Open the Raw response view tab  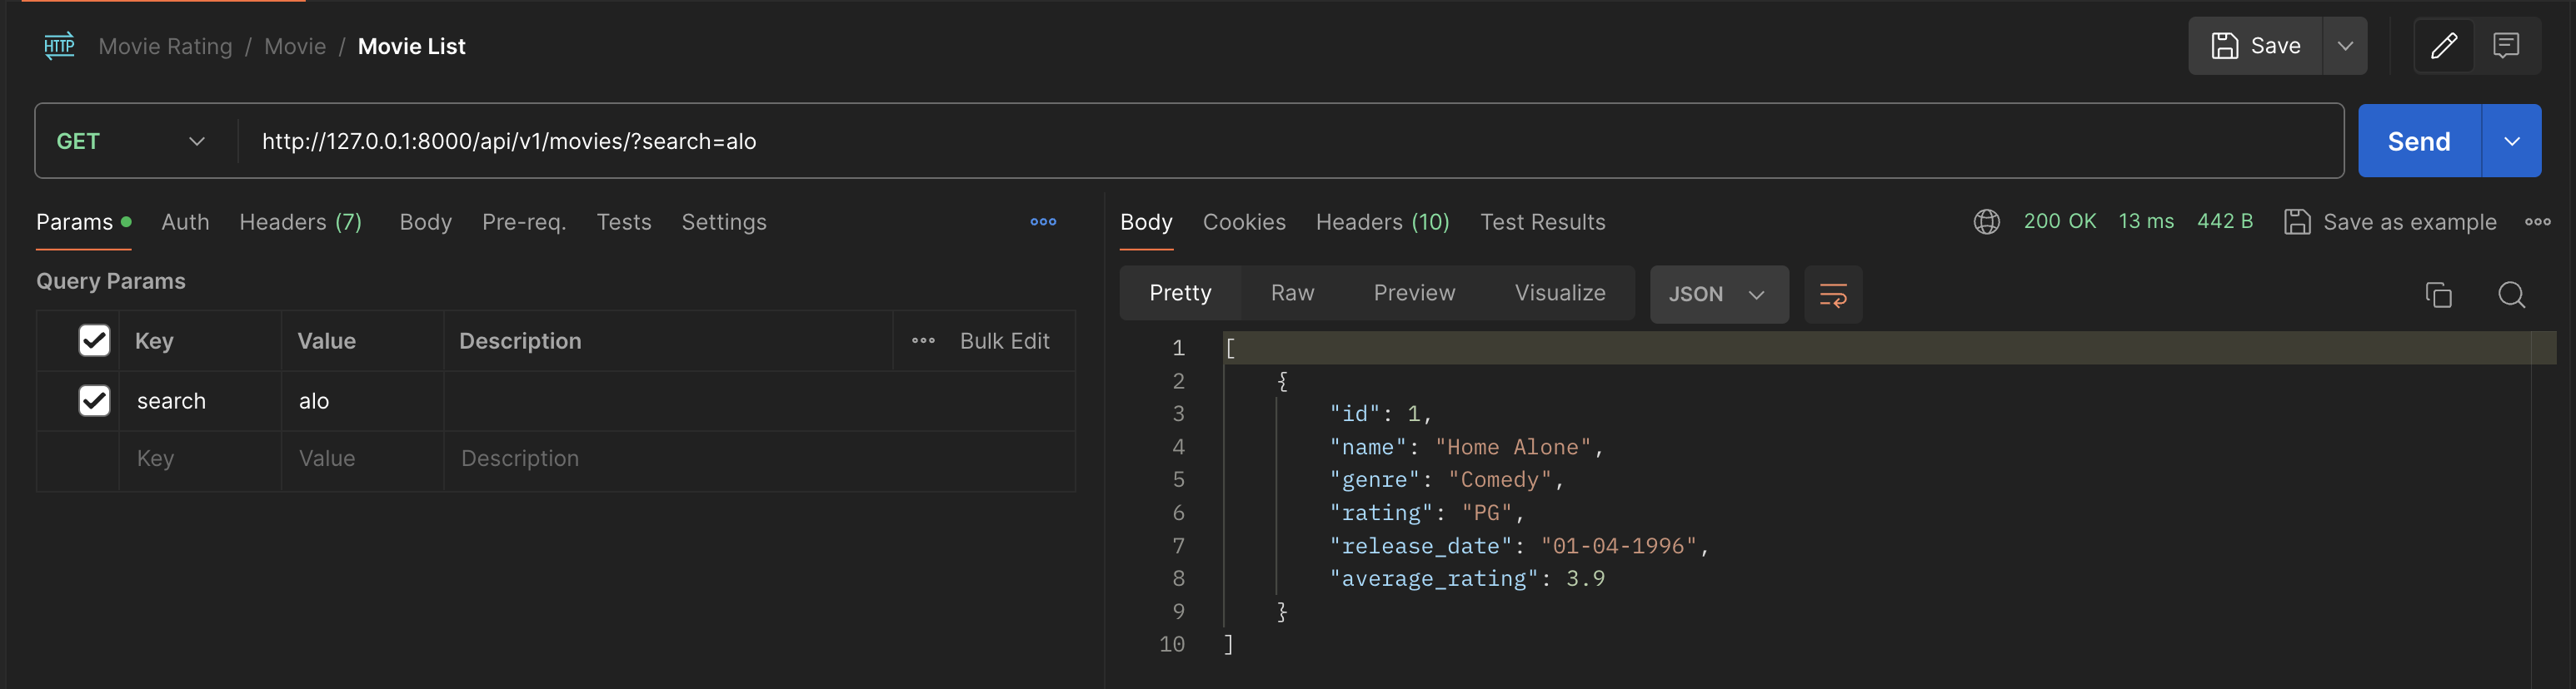(1292, 293)
